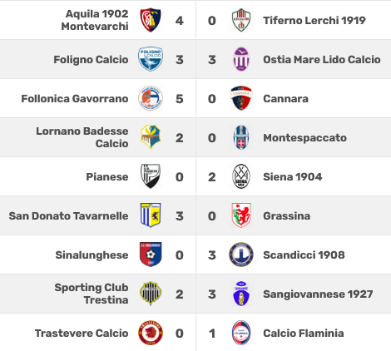This screenshot has width=391, height=351.
Task: Select the Cannara shield logo
Action: tap(241, 98)
